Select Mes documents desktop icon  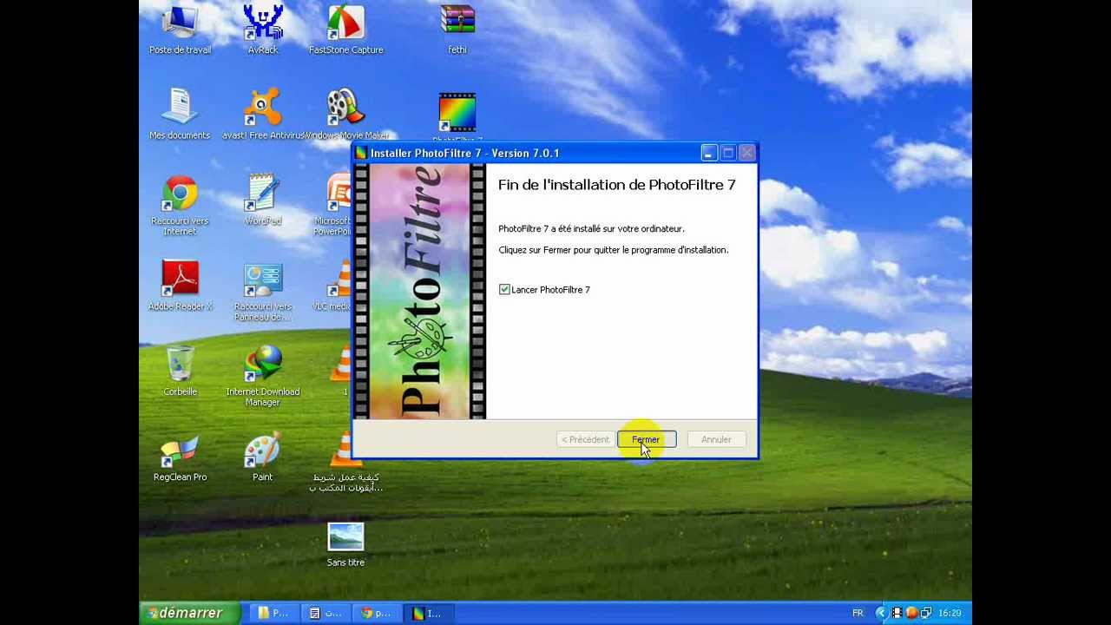pyautogui.click(x=181, y=115)
